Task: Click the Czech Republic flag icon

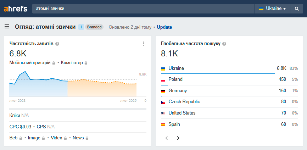Action: point(163,102)
